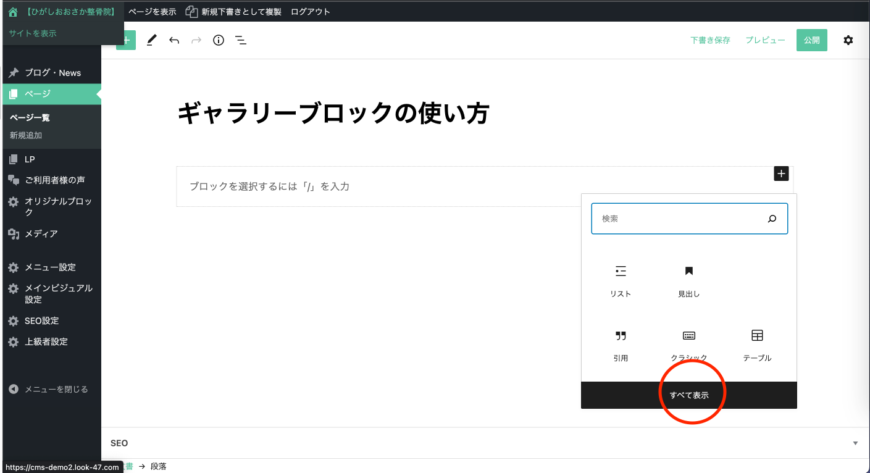Screen dimensions: 870x473
Task: Open the list view outline icon
Action: [241, 40]
